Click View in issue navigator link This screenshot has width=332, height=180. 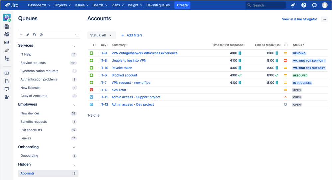[x=300, y=19]
